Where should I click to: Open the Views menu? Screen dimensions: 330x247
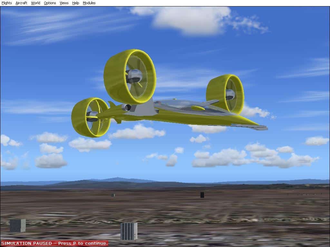click(x=64, y=3)
